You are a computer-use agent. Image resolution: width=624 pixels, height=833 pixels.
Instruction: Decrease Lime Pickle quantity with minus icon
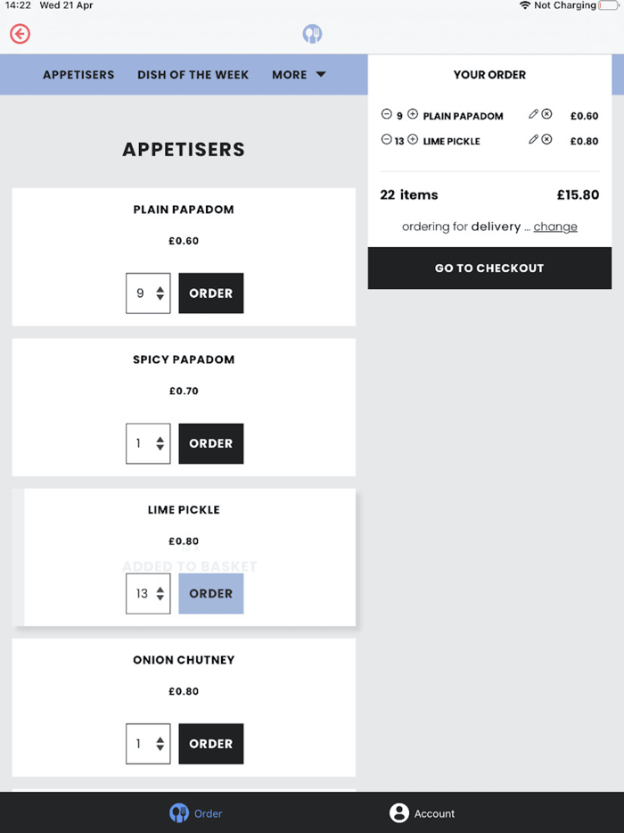(387, 140)
